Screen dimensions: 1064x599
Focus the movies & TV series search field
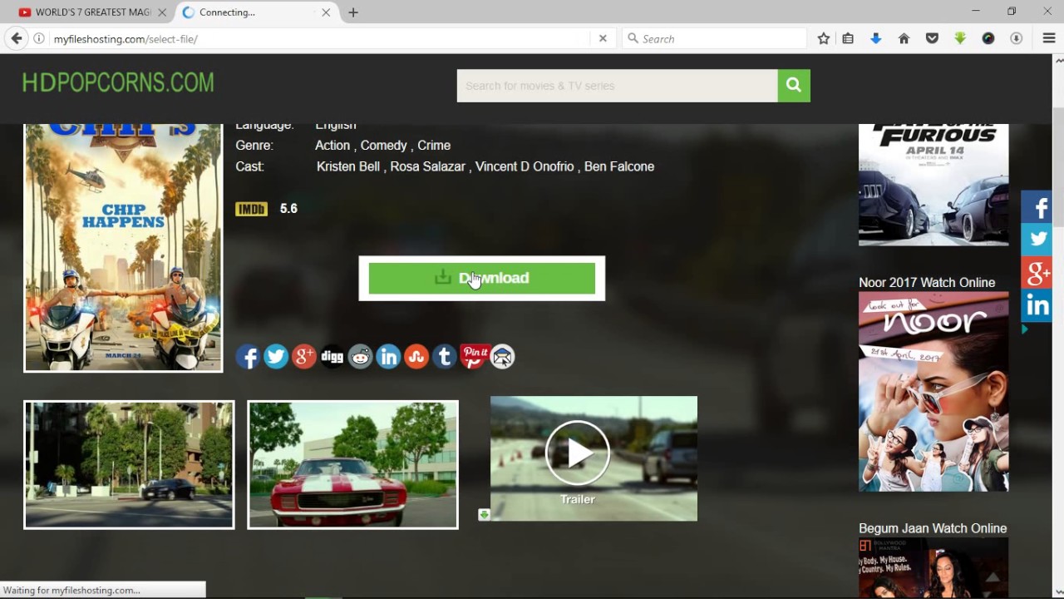point(617,85)
